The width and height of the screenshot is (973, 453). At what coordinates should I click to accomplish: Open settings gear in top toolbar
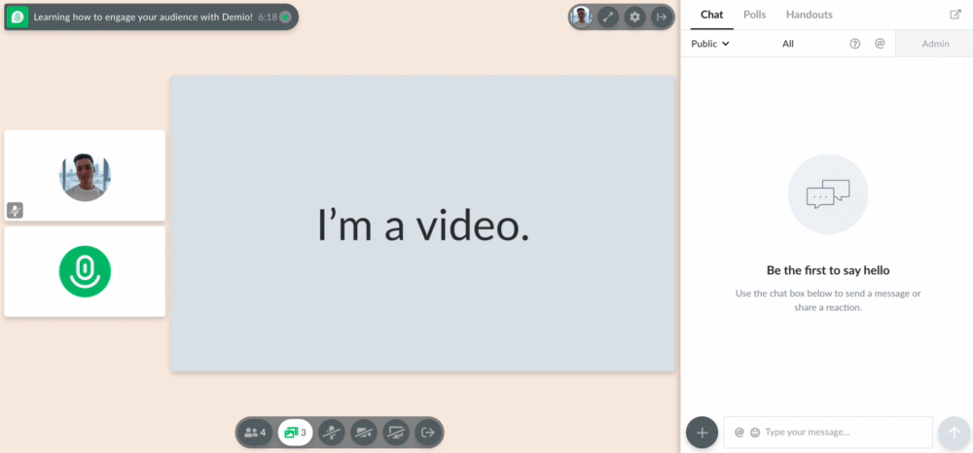[x=634, y=17]
